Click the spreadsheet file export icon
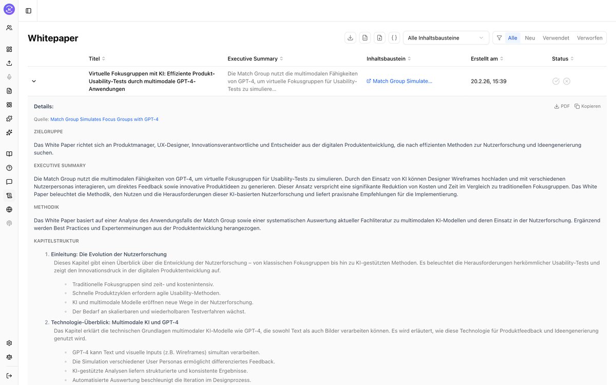The height and width of the screenshot is (385, 616). pyautogui.click(x=365, y=37)
